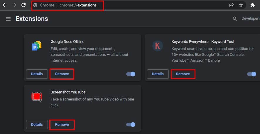Click the Screenshot YouTube extension icon
This screenshot has width=260, height=134.
[x=37, y=96]
